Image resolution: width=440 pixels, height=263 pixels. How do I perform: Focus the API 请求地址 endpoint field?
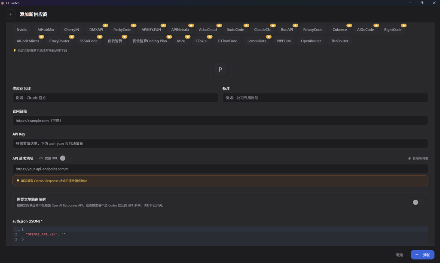[220, 169]
